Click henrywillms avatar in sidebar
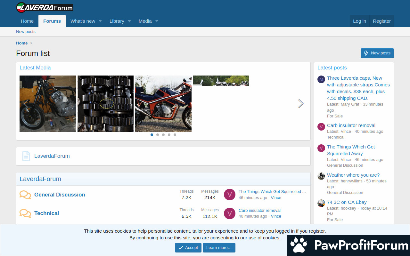This screenshot has width=410, height=256. tap(321, 176)
